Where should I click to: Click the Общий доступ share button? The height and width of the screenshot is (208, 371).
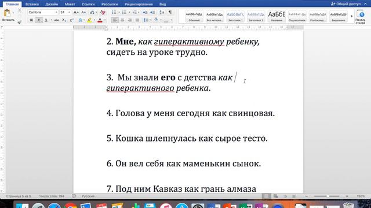coord(345,4)
